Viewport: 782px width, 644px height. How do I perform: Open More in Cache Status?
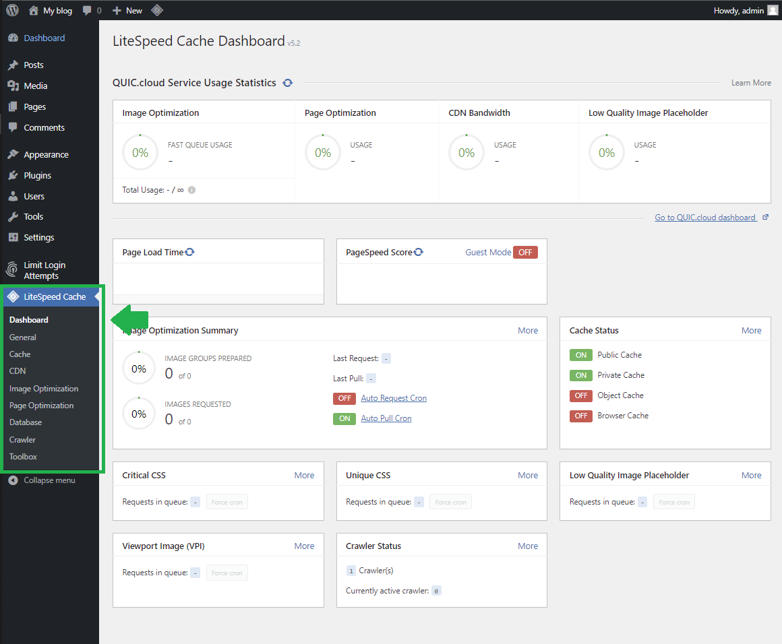click(x=751, y=331)
